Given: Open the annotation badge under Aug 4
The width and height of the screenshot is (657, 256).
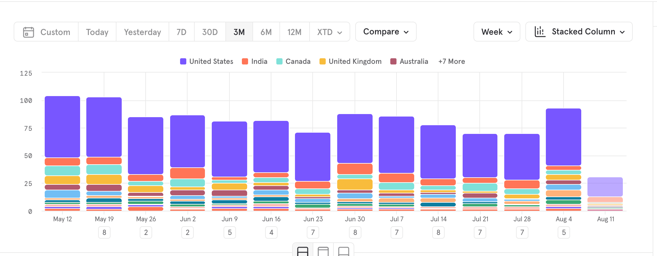Looking at the screenshot, I should (564, 232).
